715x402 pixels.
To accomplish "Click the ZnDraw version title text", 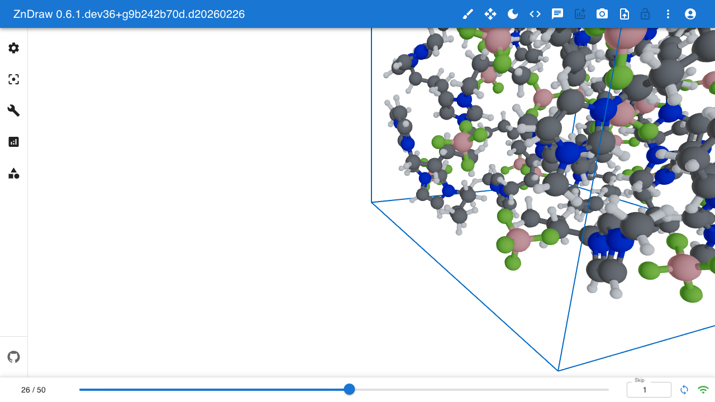I will 129,14.
